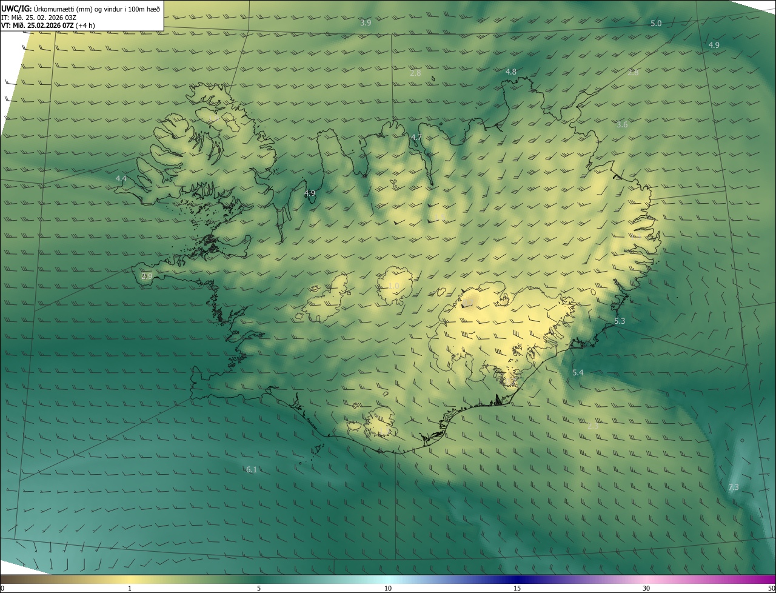Click the title line 'UWC/IG: Úrkomumætti (mm) og vindur í 100m hæð'
Image resolution: width=776 pixels, height=593 pixels.
click(81, 8)
